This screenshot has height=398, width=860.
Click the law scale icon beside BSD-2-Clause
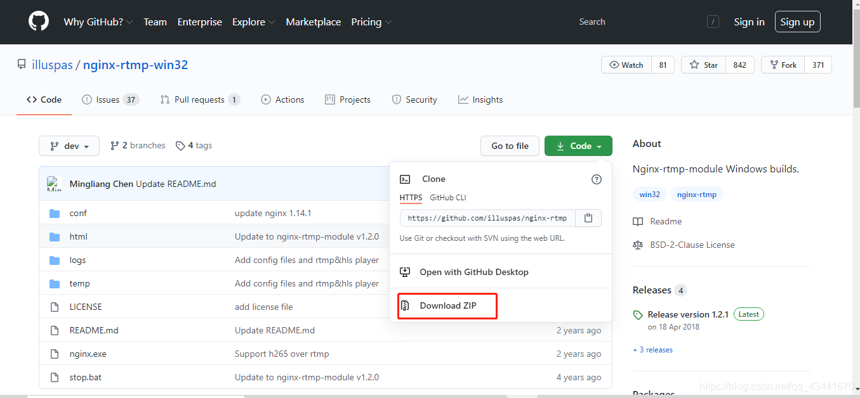638,245
